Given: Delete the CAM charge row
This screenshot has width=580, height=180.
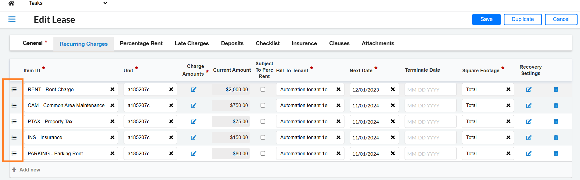Looking at the screenshot, I should click(556, 106).
